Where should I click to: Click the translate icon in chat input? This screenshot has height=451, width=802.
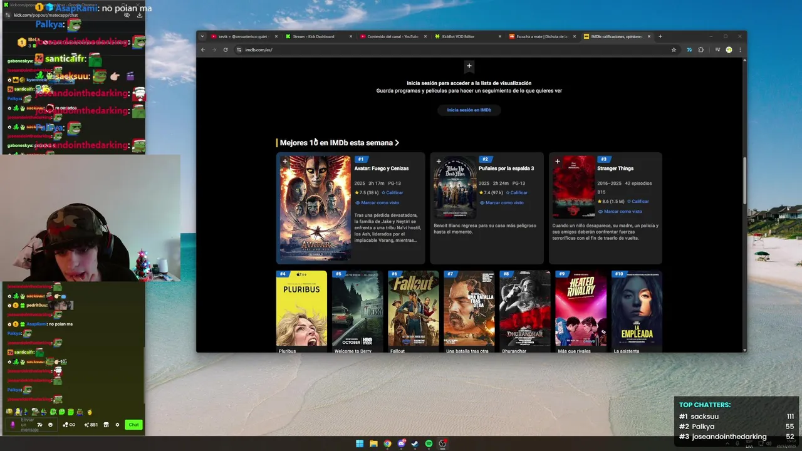tap(40, 425)
